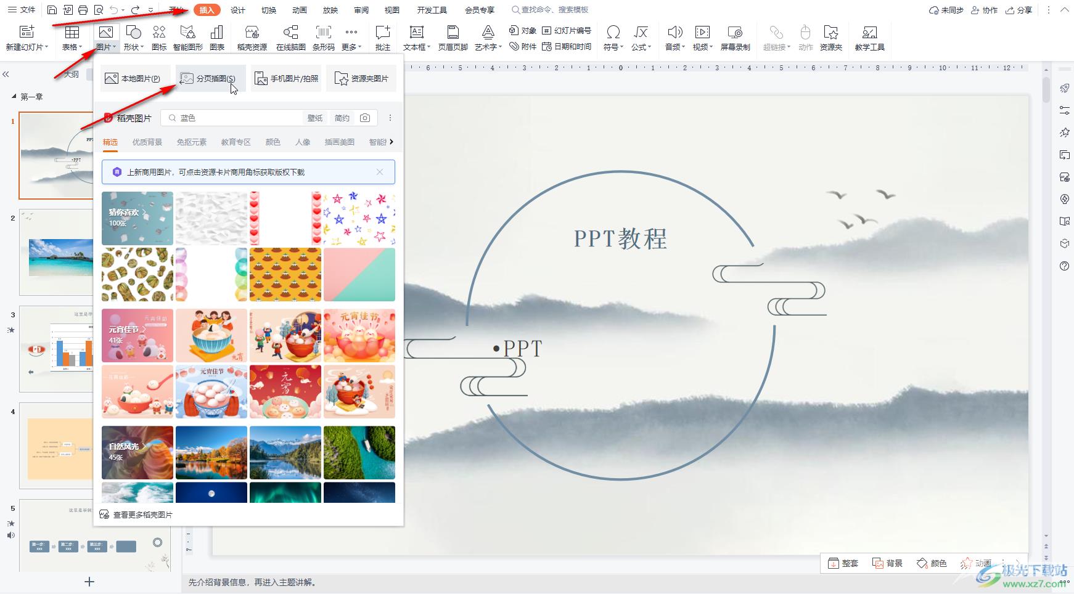Open header and footer tool
The height and width of the screenshot is (594, 1074).
453,32
